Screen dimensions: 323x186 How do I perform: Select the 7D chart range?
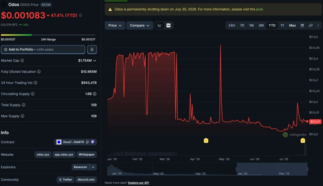[242, 25]
